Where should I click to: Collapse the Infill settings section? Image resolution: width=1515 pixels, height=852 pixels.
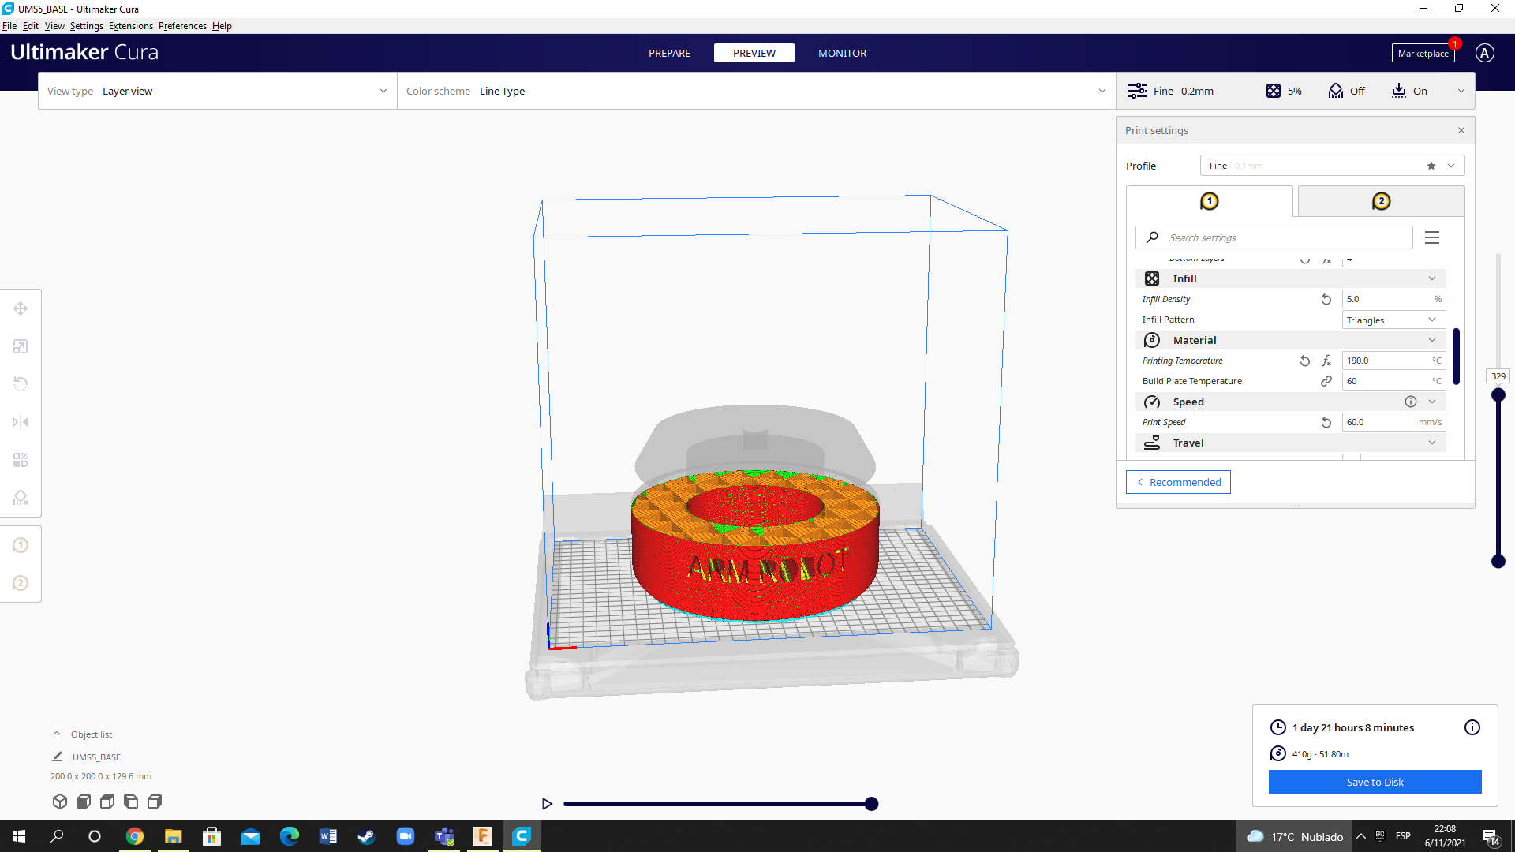point(1432,278)
